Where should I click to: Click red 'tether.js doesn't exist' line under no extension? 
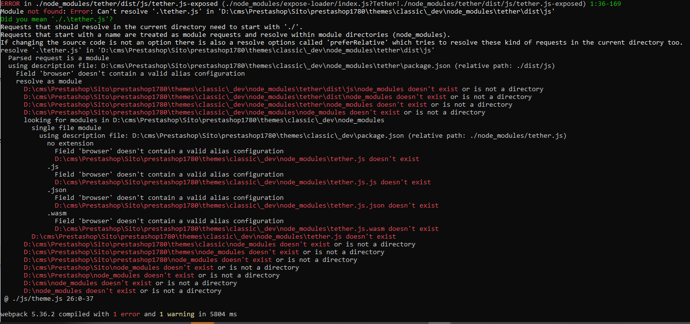[x=237, y=159]
